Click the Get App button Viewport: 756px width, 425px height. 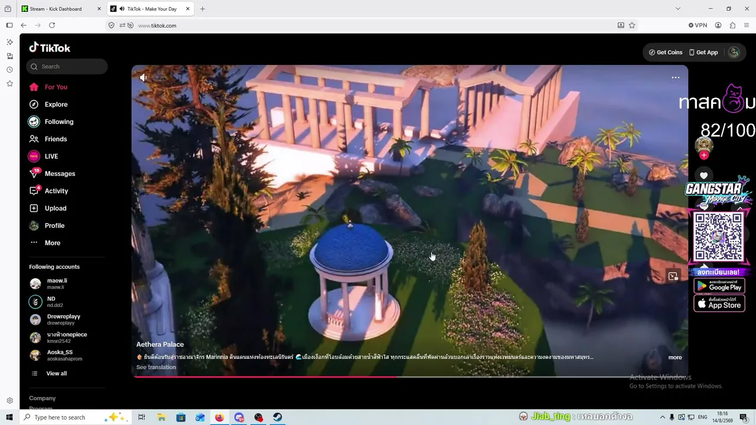(x=703, y=53)
